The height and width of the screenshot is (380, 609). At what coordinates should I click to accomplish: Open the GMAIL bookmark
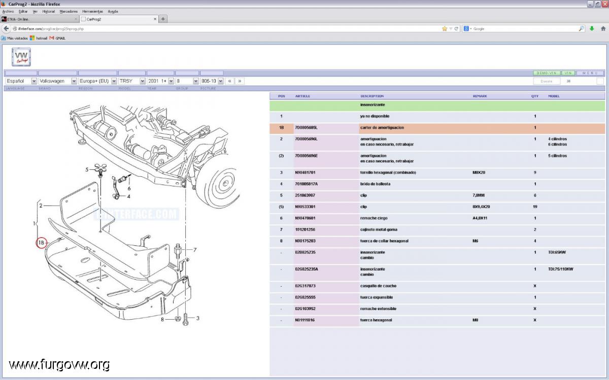[57, 38]
